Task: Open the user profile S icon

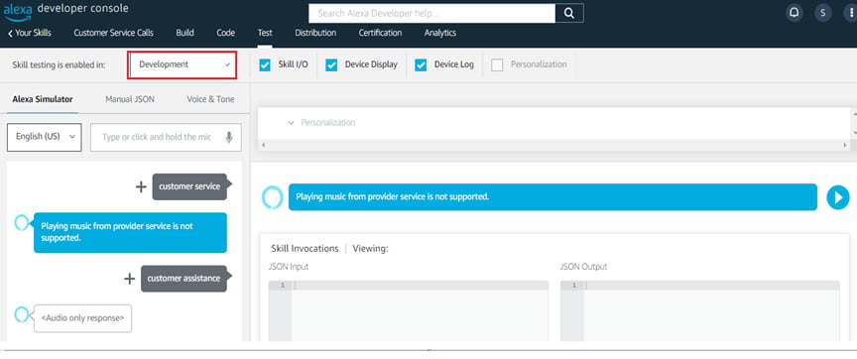Action: 822,13
